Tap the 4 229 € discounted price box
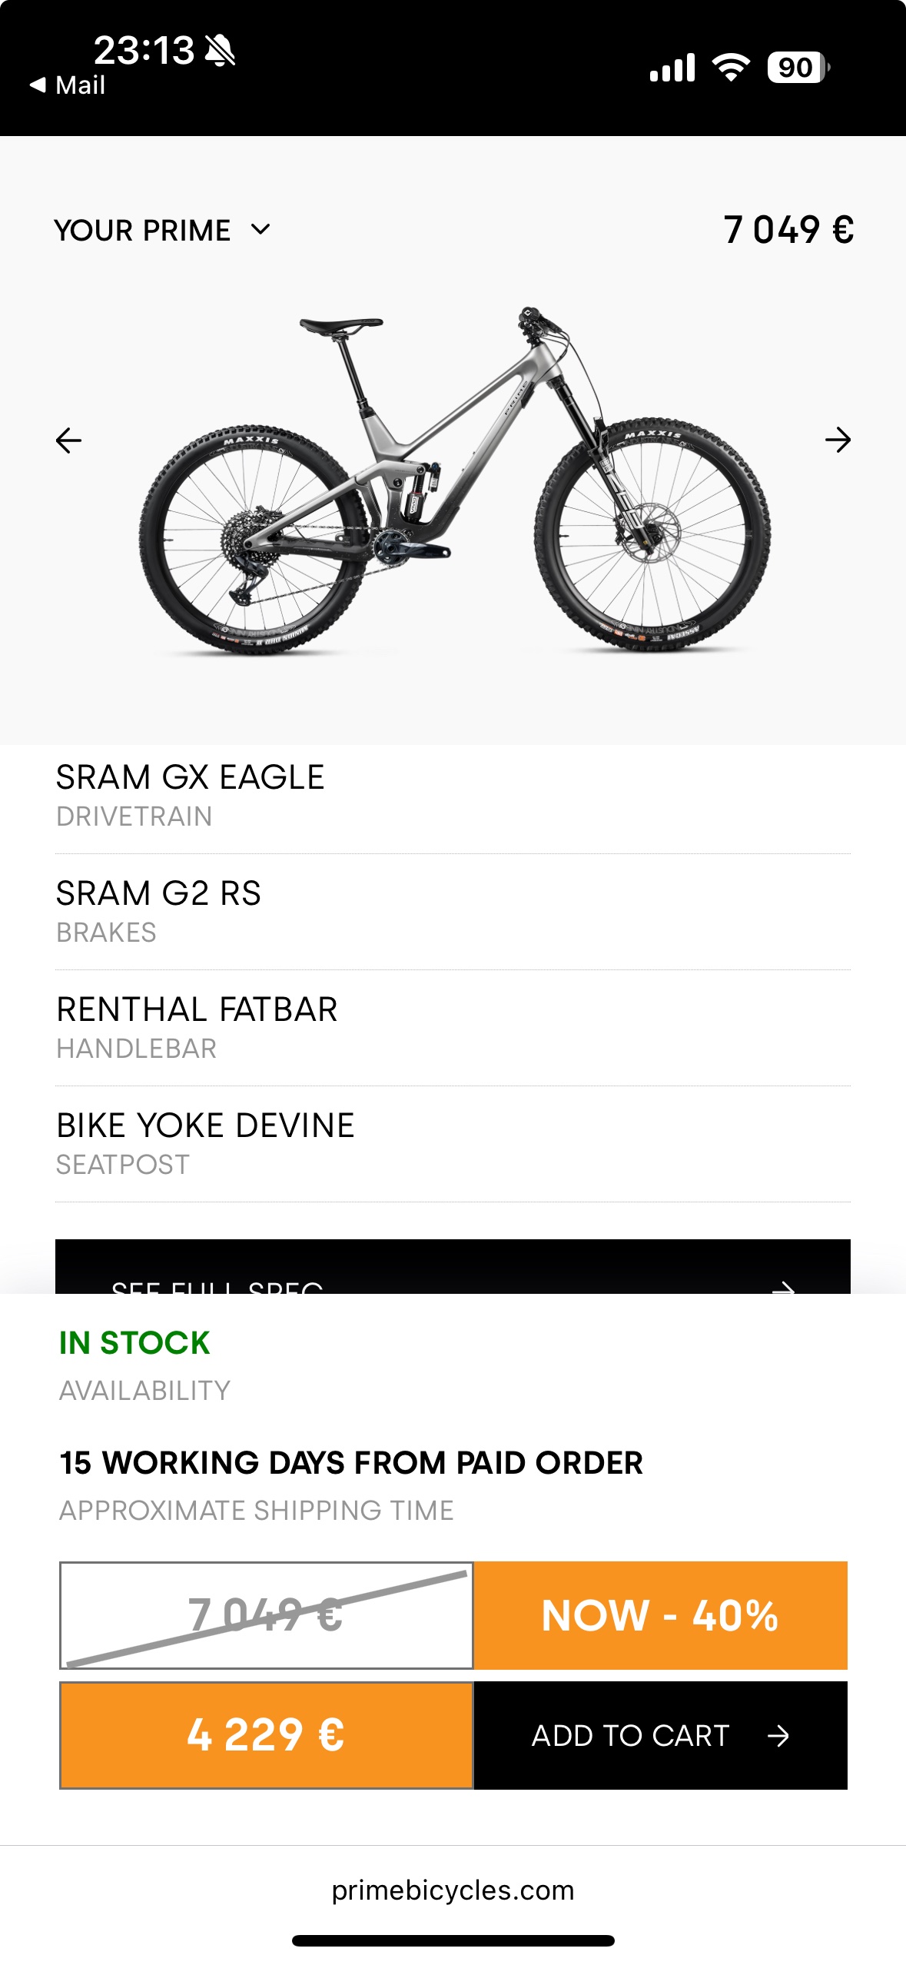906x1965 pixels. (266, 1735)
